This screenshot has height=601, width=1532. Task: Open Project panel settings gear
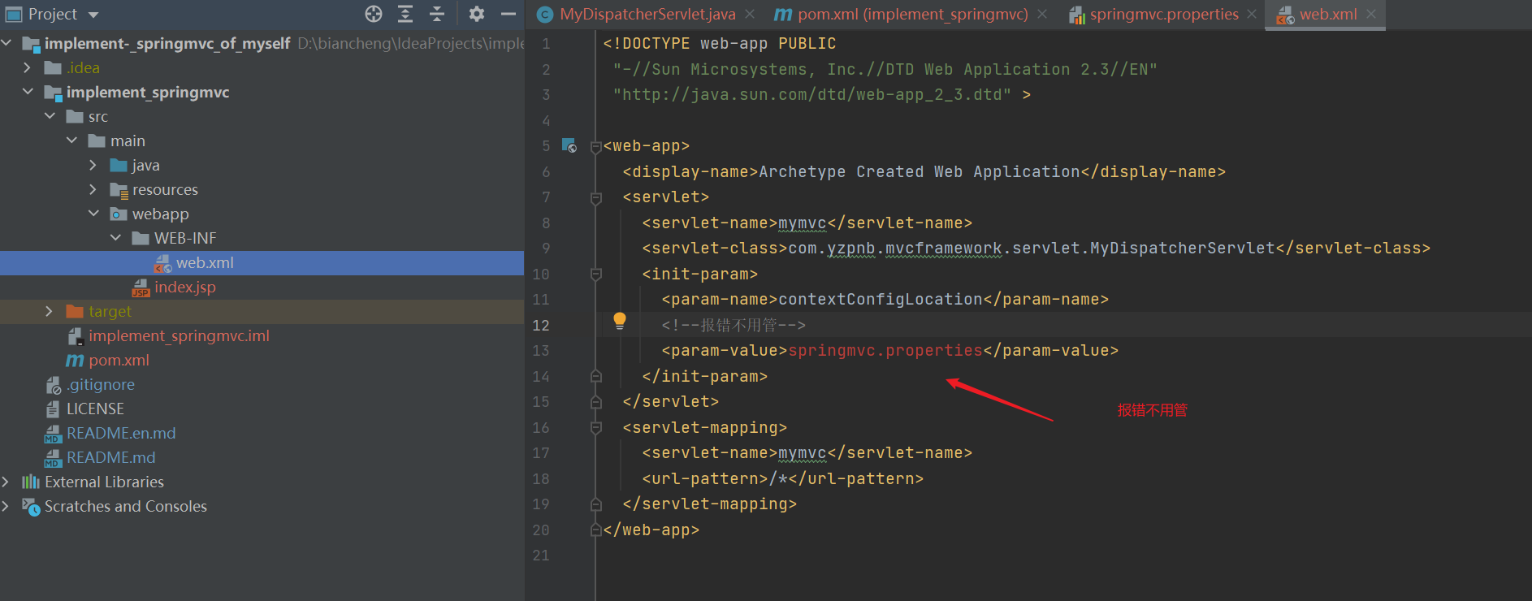(x=477, y=14)
